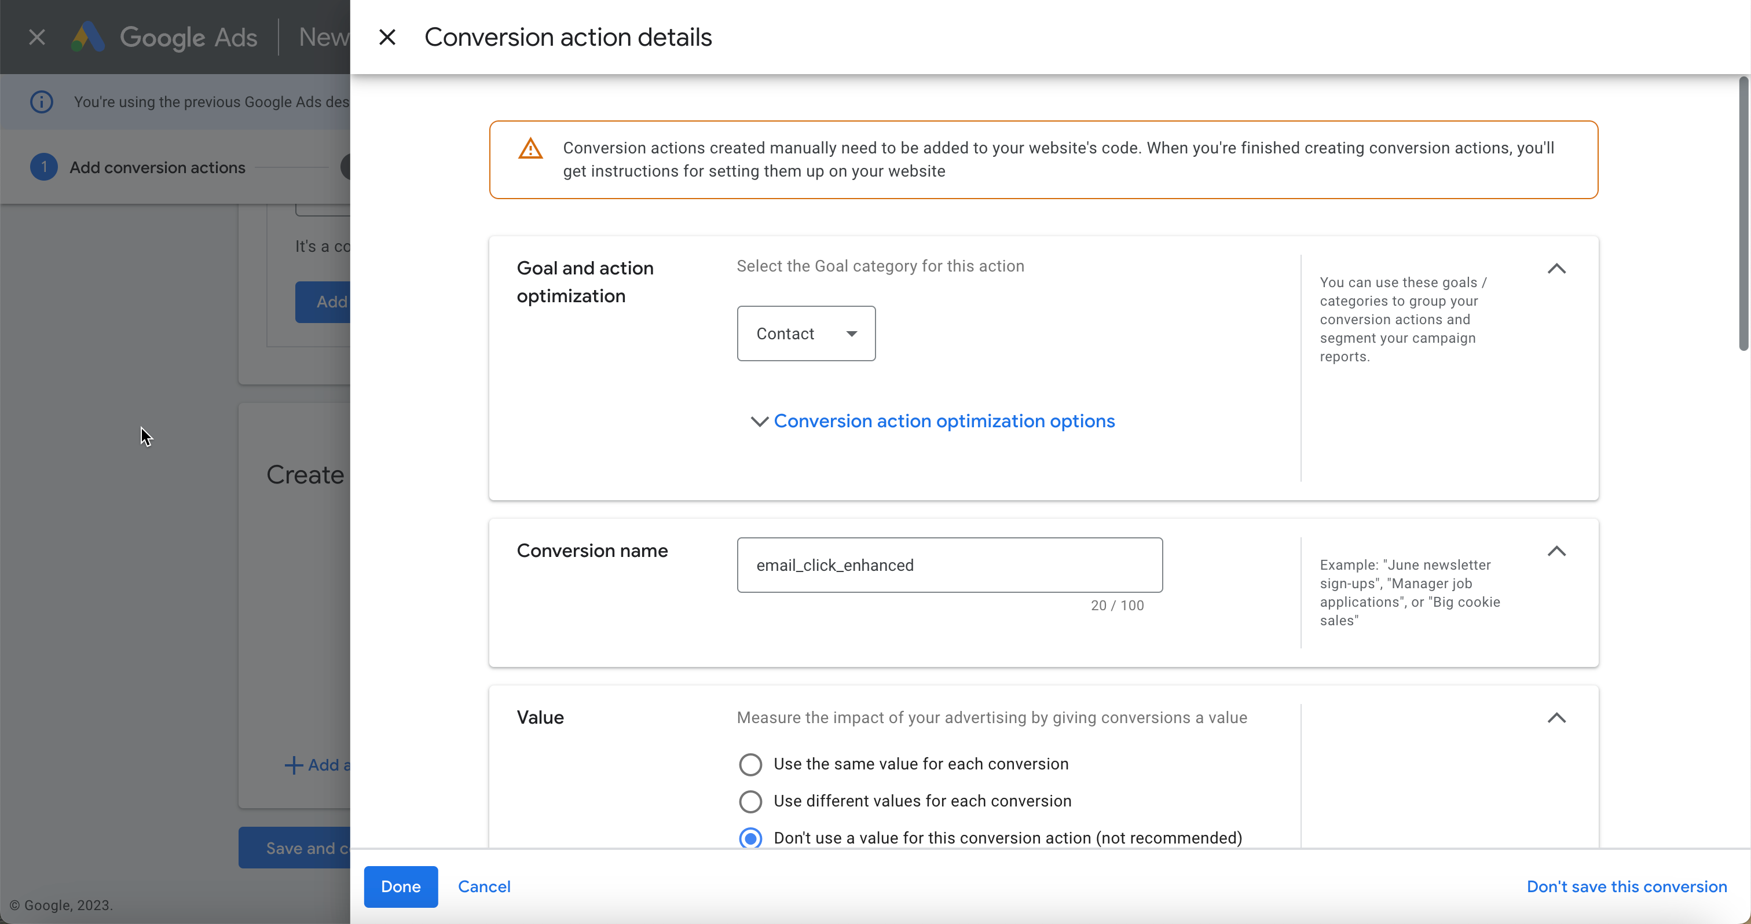Click the orange warning triangle icon

(x=530, y=149)
